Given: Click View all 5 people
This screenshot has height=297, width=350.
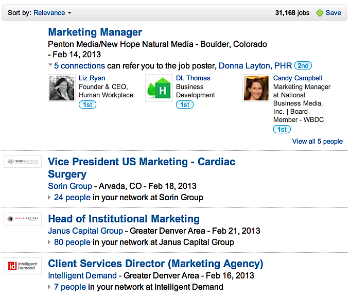Looking at the screenshot, I should (x=318, y=142).
